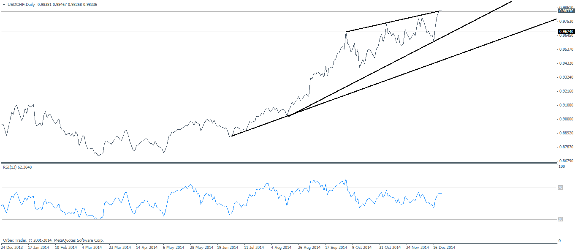This screenshot has width=575, height=251.
Task: Select the open price value 0.98381
Action: tap(46, 4)
